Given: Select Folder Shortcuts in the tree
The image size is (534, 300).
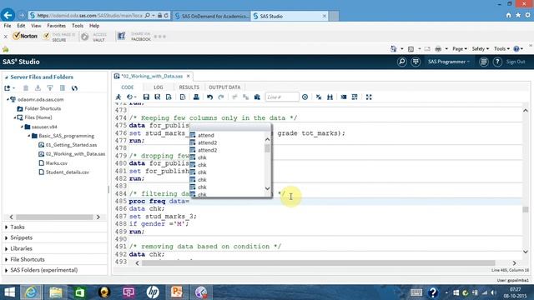Looking at the screenshot, I should pyautogui.click(x=43, y=108).
